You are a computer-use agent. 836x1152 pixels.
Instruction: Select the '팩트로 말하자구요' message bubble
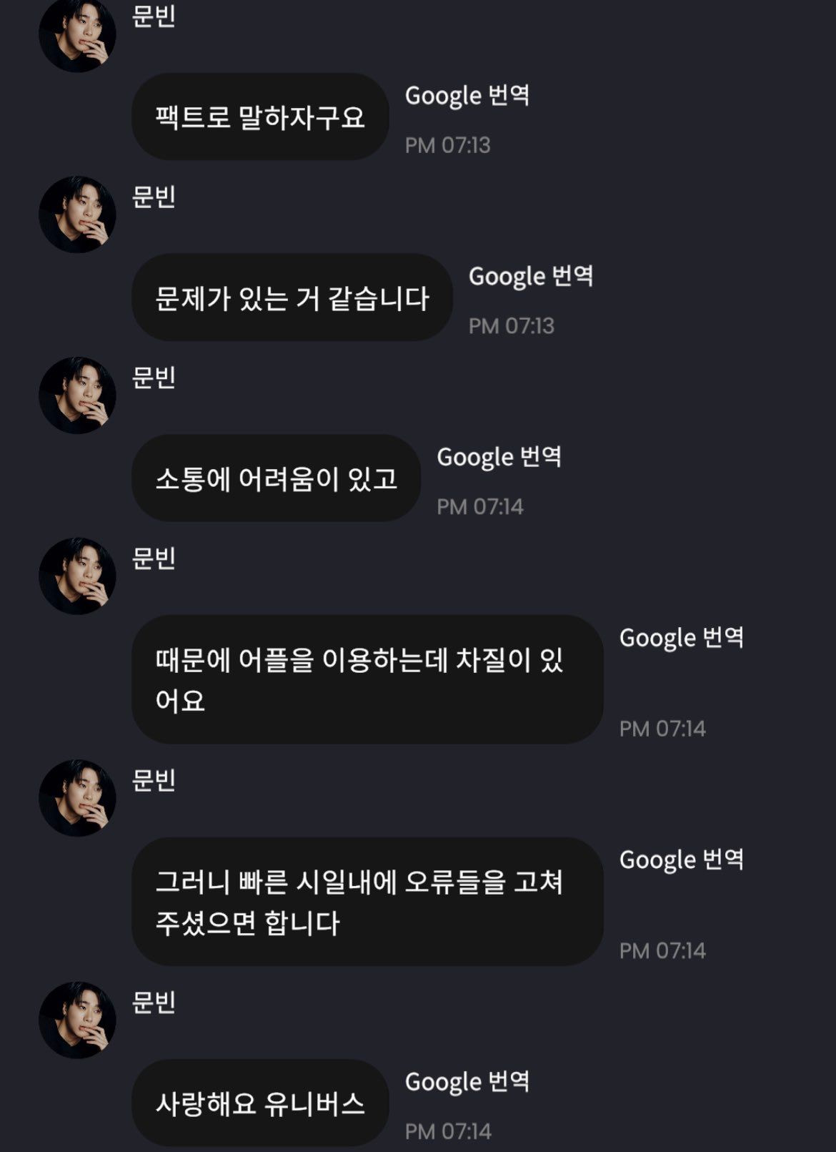260,117
